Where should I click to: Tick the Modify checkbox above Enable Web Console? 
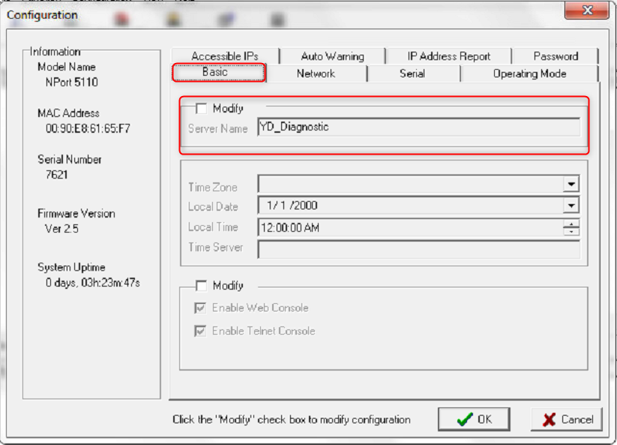[x=201, y=286]
